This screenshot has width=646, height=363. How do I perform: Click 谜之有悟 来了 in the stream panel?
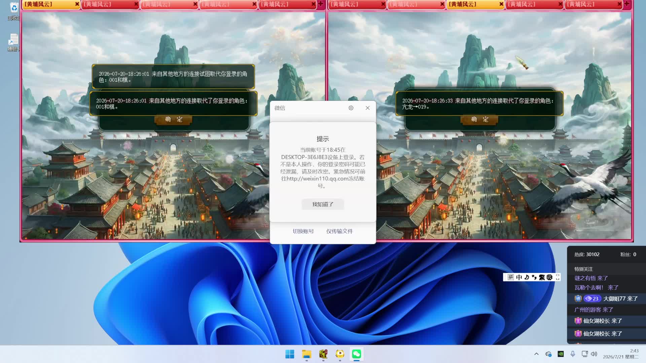[x=591, y=278]
